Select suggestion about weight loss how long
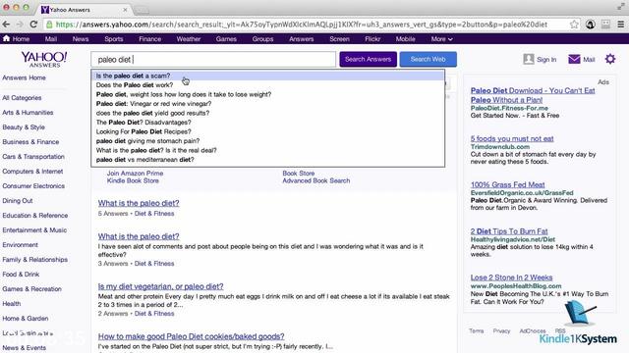 click(x=267, y=94)
